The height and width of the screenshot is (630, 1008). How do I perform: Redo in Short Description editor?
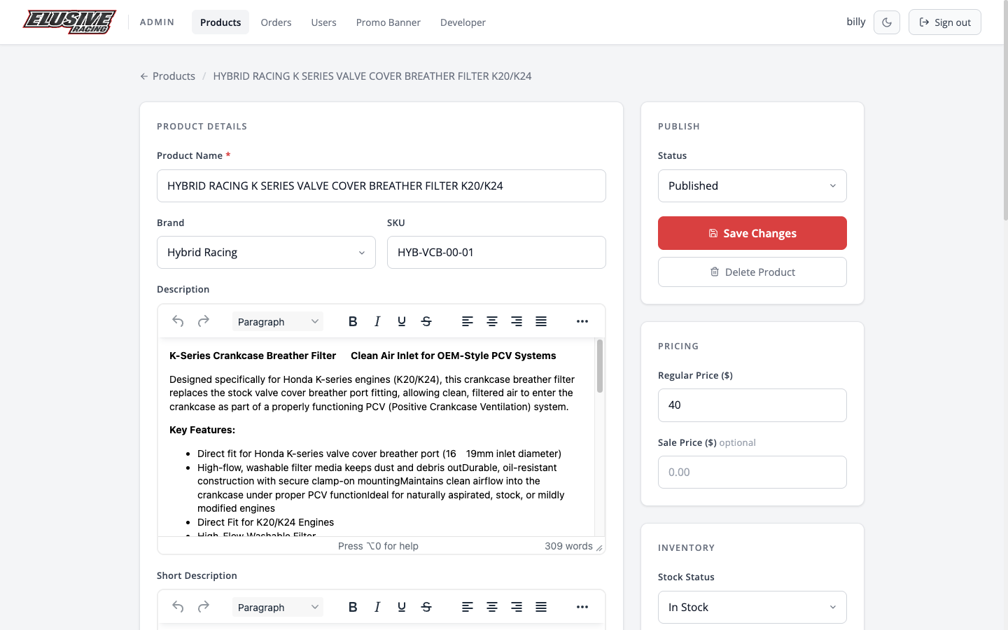coord(204,607)
